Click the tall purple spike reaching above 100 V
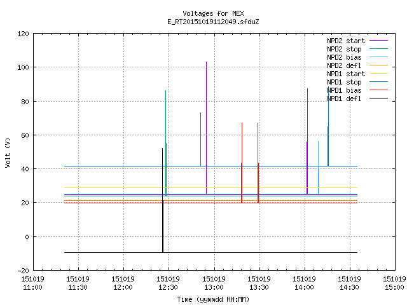Screen dimensions: 407x305 (x=206, y=127)
